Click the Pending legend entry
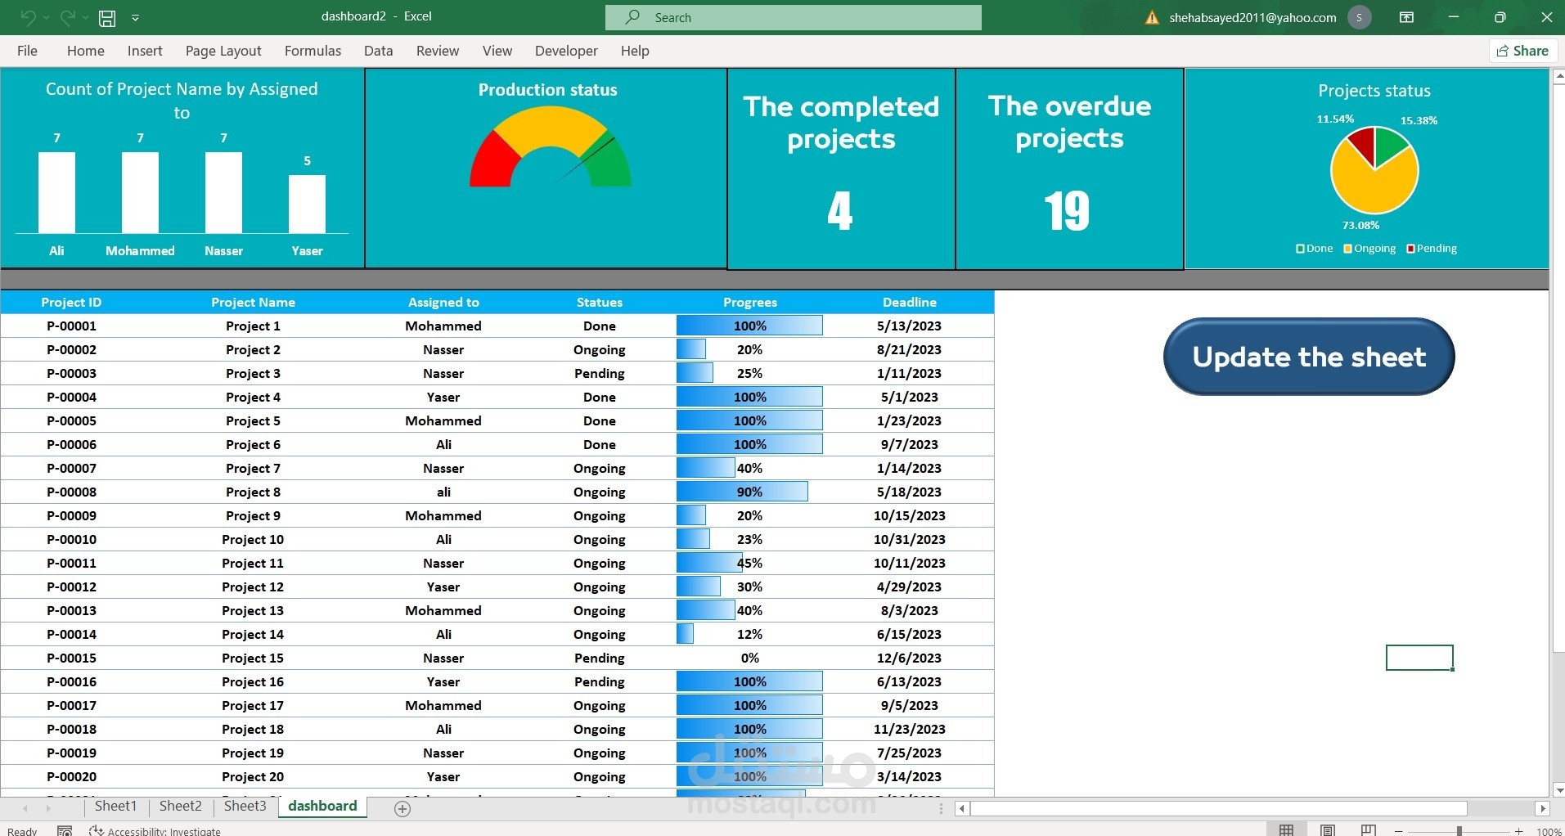The width and height of the screenshot is (1565, 836). pos(1432,249)
